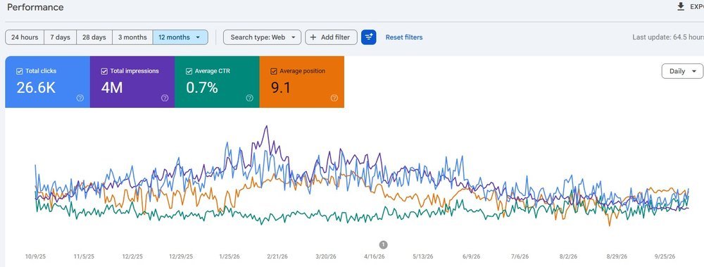Click the 11/5/25 axis date label

coord(84,256)
